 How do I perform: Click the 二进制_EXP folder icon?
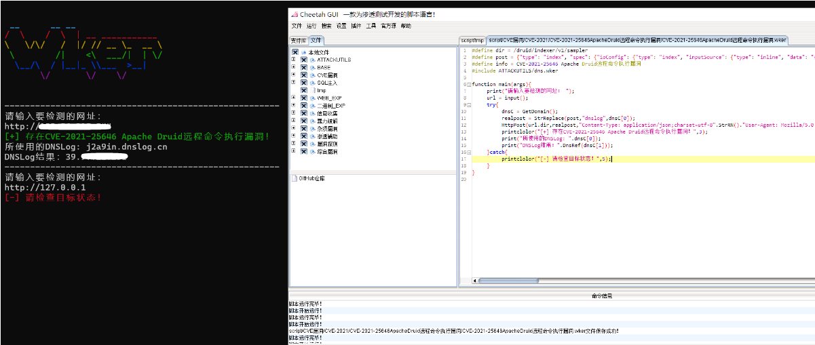[x=313, y=105]
